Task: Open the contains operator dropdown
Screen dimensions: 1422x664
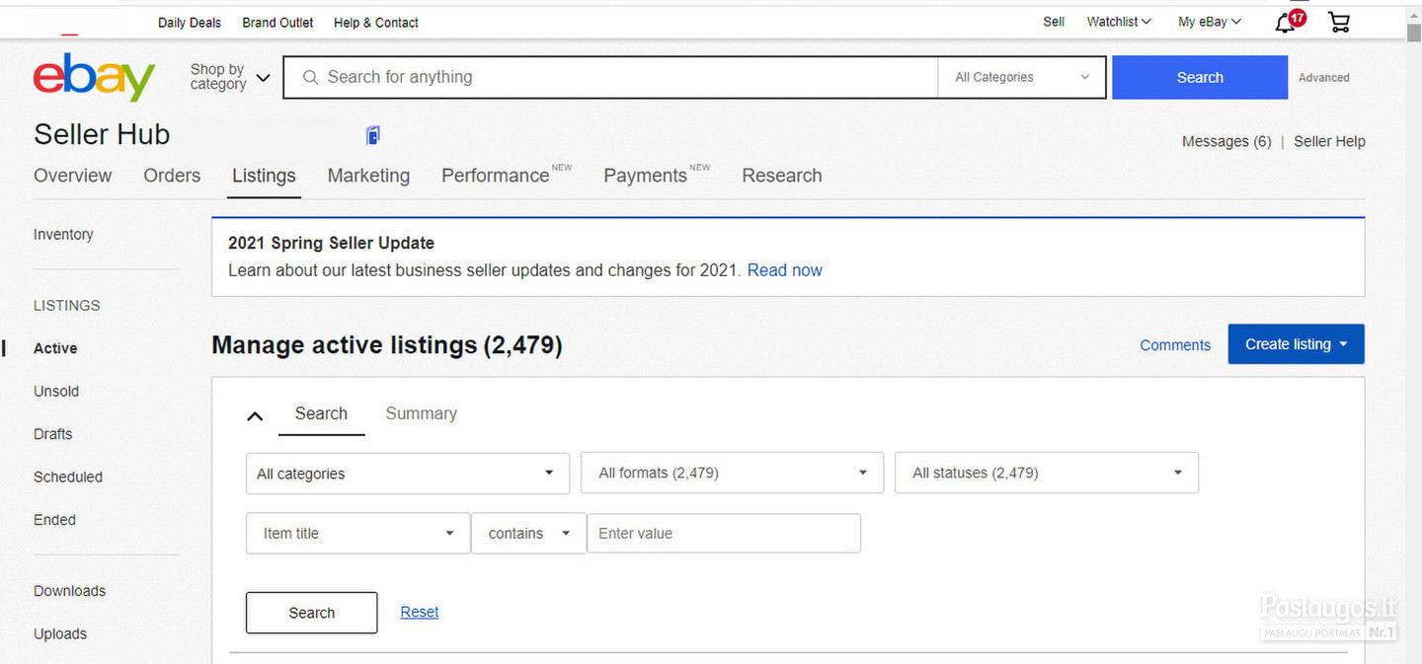Action: pyautogui.click(x=528, y=533)
